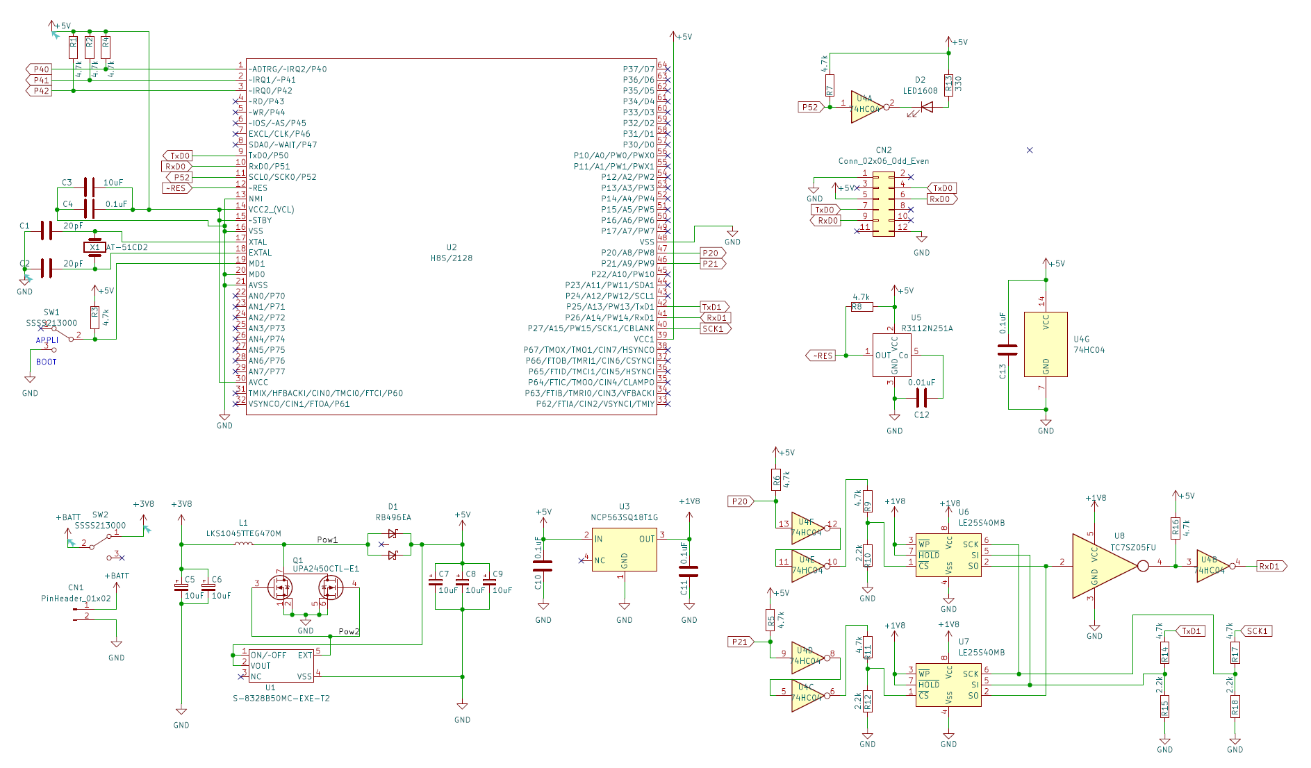This screenshot has width=1311, height=768.
Task: Click the P52 label near R7
Action: click(810, 107)
